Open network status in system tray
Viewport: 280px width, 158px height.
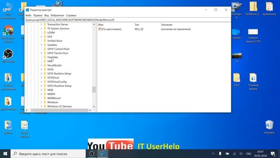pos(234,154)
